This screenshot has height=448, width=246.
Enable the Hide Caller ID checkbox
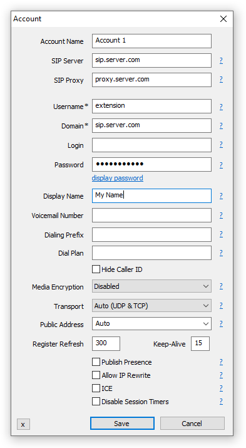tap(96, 269)
